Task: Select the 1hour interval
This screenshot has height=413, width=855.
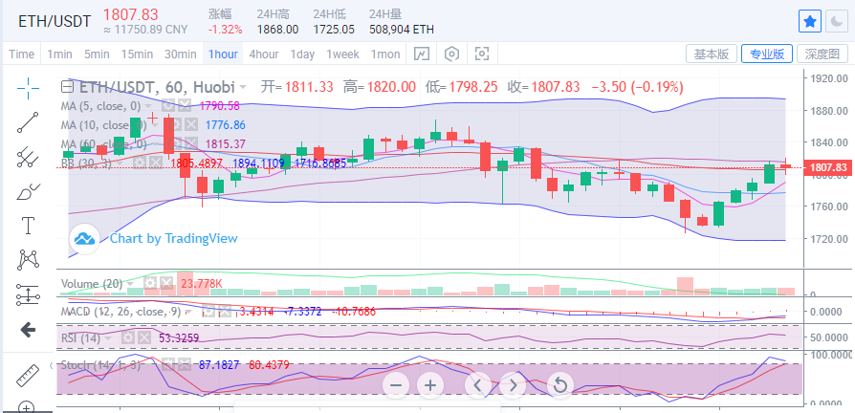Action: (x=223, y=54)
